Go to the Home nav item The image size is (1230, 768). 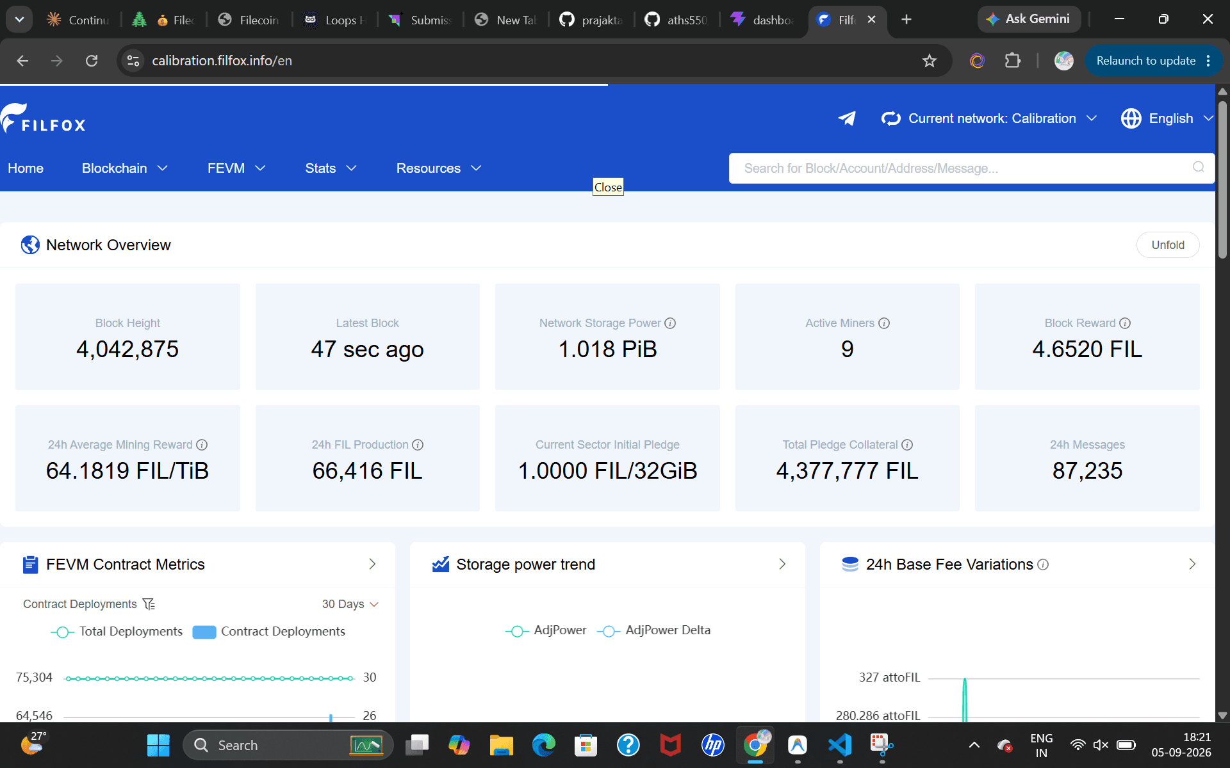26,168
